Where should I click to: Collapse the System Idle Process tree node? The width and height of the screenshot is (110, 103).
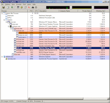click(2, 13)
